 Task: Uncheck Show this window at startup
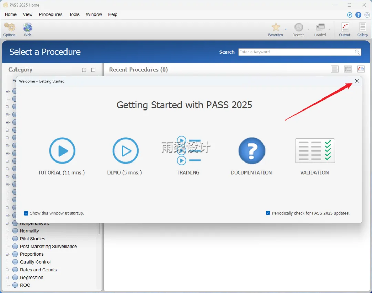[26, 213]
